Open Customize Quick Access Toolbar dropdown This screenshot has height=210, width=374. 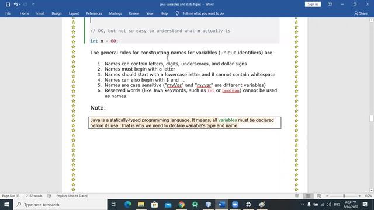[x=33, y=5]
